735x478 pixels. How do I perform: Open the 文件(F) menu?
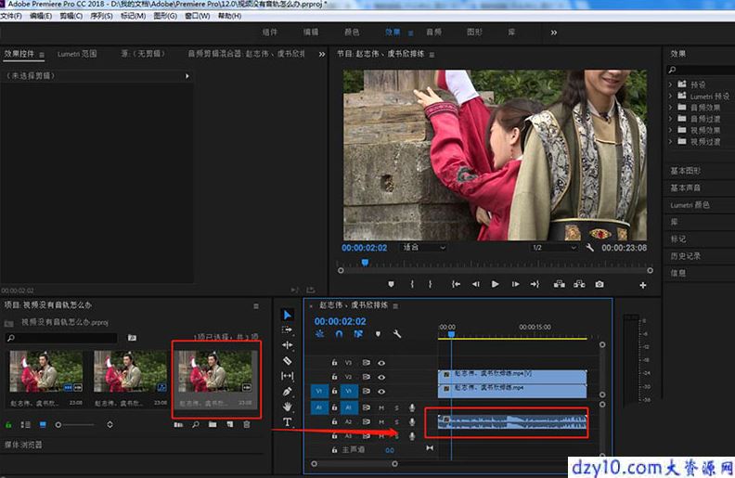11,16
